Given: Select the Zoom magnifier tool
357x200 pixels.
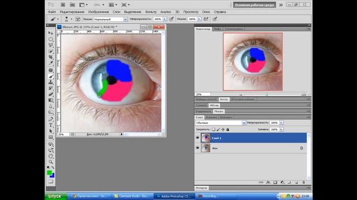Looking at the screenshot, I should click(51, 162).
